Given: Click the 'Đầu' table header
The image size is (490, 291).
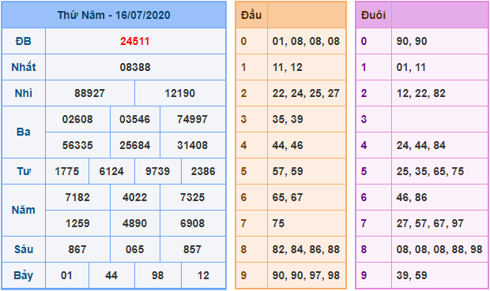Looking at the screenshot, I should [x=251, y=15].
